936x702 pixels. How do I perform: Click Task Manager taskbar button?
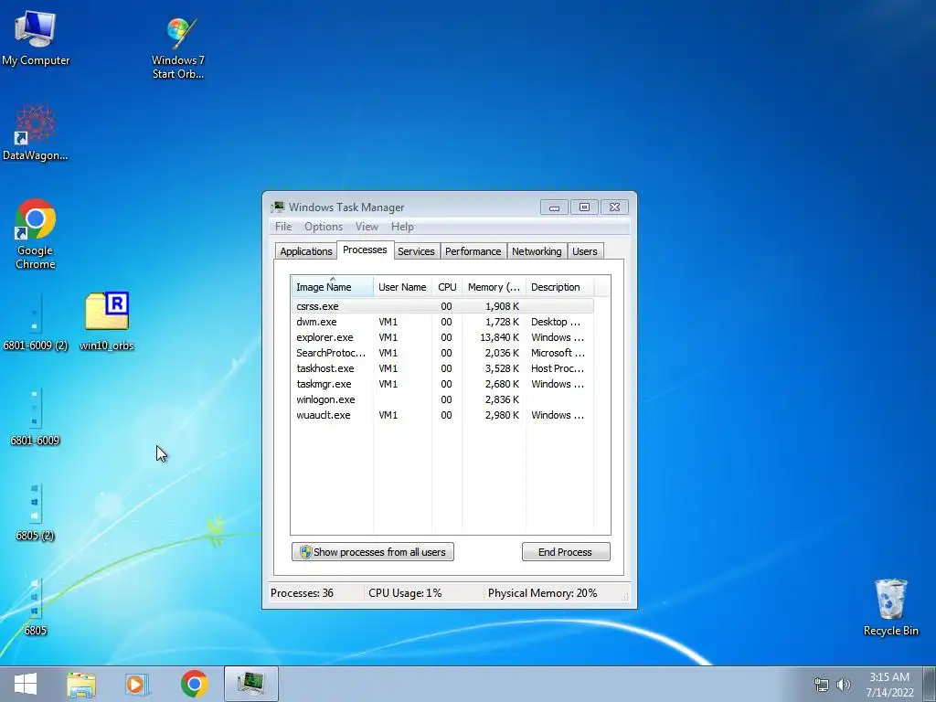[251, 684]
